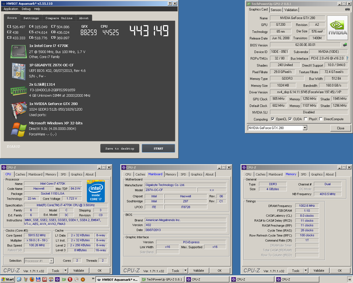The width and height of the screenshot is (353, 283).
Task: Open Caches tab in the CPU-Z processor window
Action: [20, 174]
